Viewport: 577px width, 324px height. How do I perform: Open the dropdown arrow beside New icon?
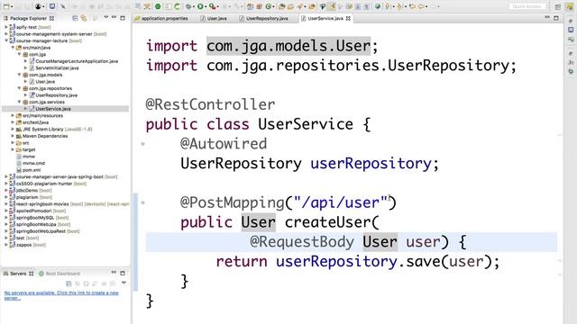pos(11,6)
